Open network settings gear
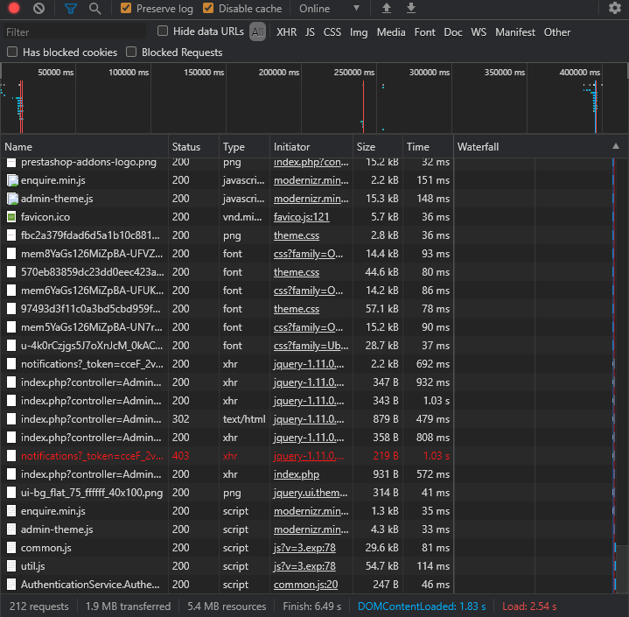 coord(614,9)
